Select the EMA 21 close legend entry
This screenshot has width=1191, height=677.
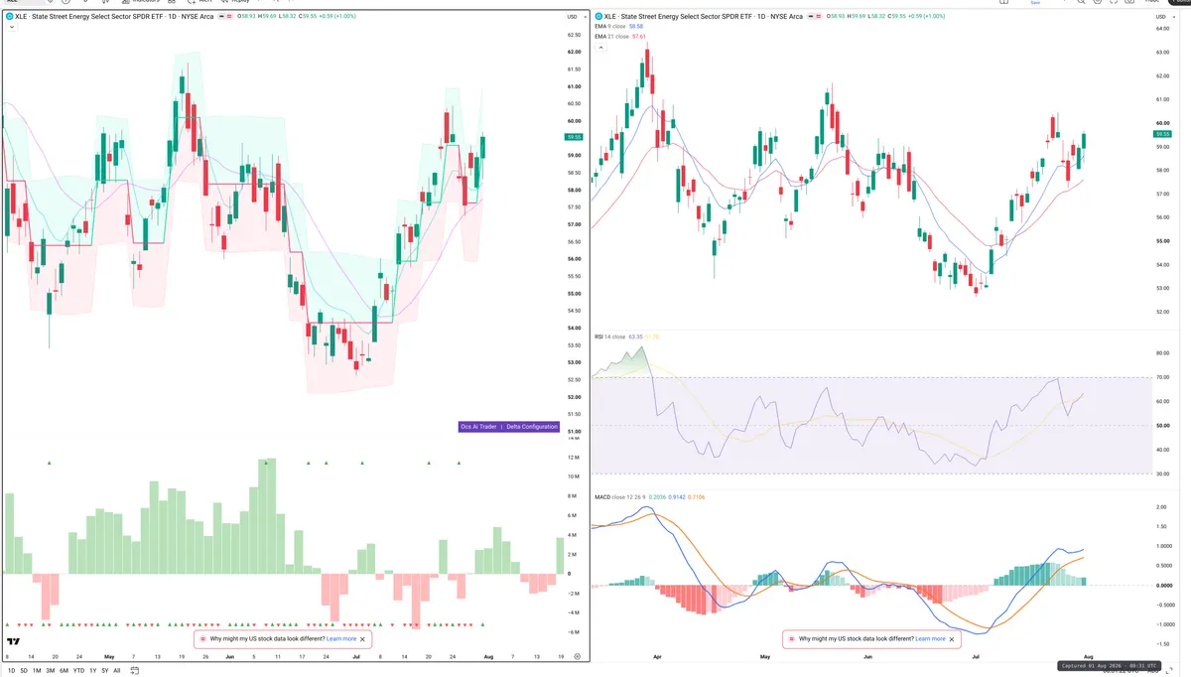pos(612,37)
